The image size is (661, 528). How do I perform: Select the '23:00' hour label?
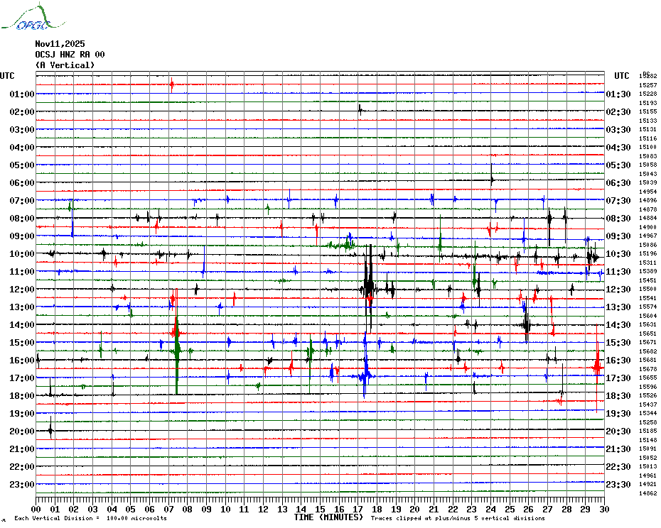tap(22, 485)
